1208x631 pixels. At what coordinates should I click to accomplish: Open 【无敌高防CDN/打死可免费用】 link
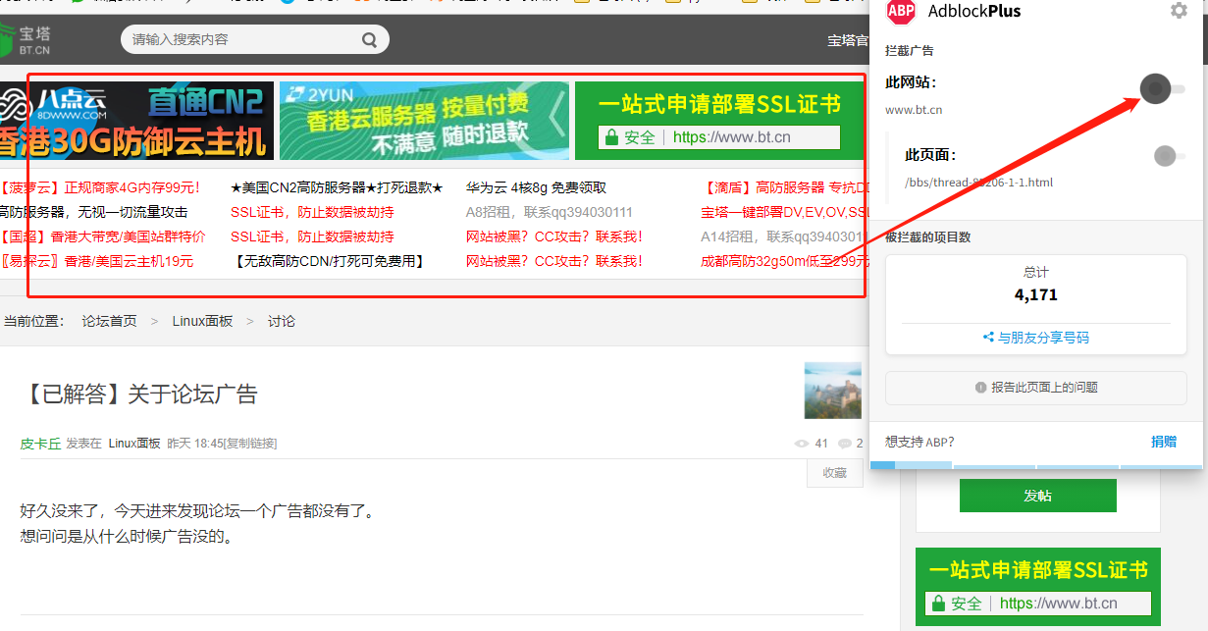329,261
